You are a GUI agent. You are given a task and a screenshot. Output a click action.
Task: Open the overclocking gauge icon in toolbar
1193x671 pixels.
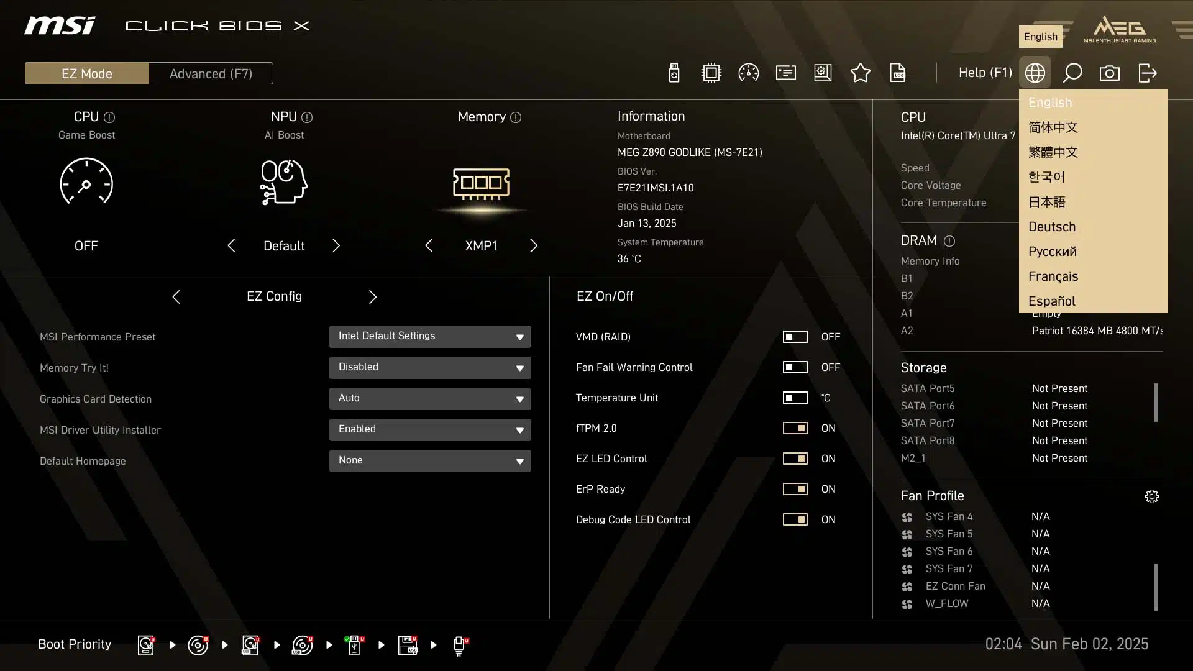coord(748,73)
